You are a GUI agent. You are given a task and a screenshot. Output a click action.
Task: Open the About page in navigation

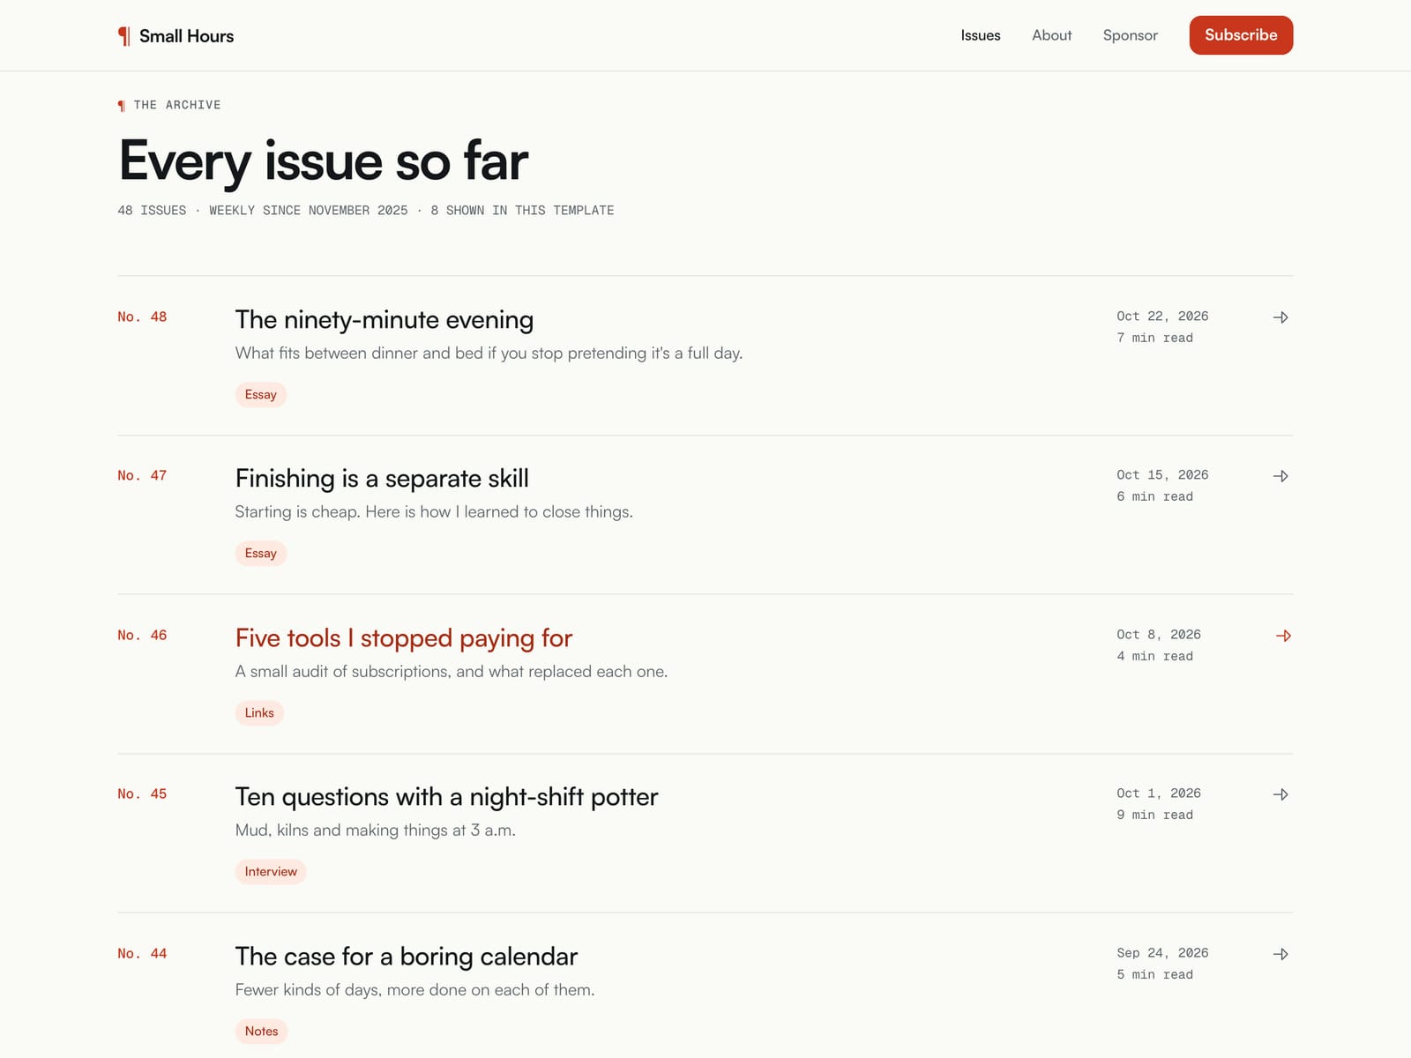[1052, 35]
